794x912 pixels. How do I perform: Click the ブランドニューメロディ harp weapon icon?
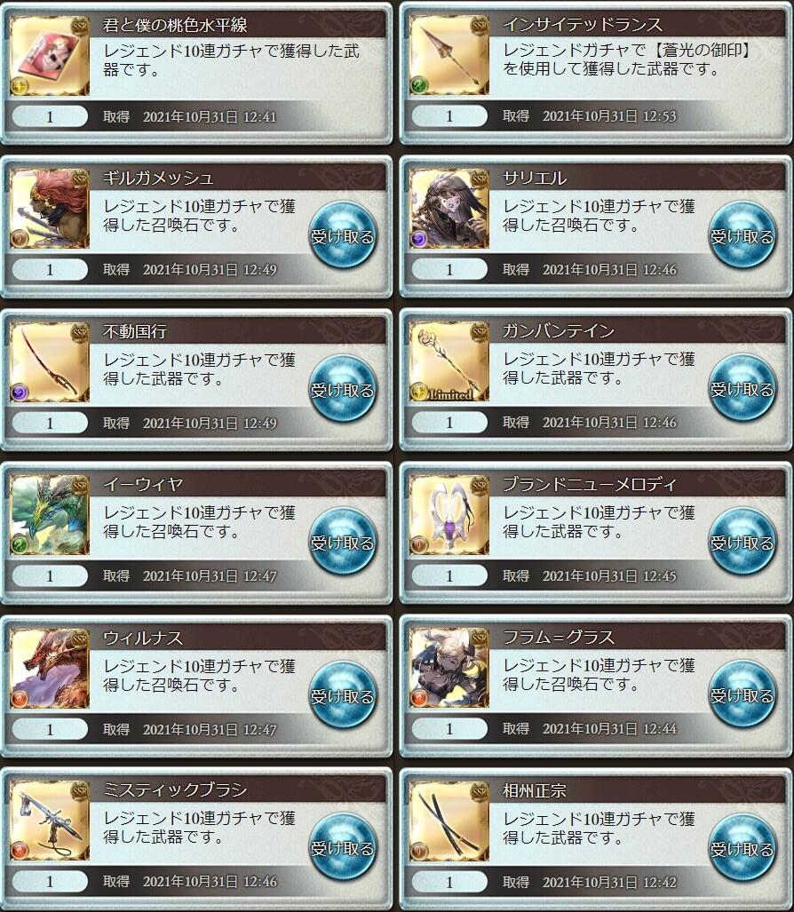click(x=449, y=515)
